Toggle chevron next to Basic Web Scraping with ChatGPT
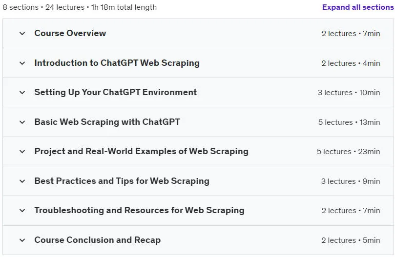 (22, 122)
